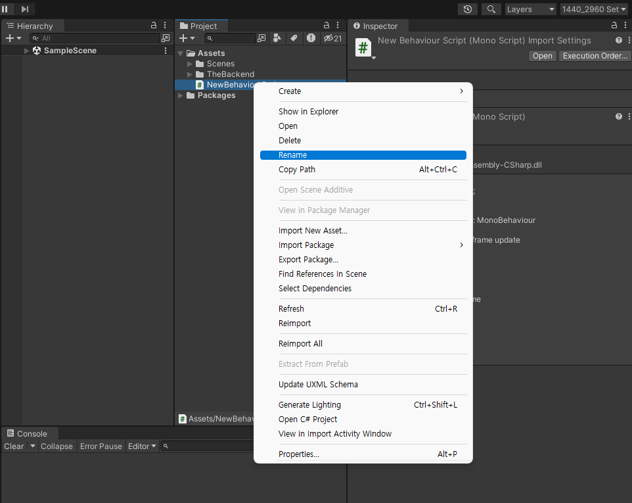Select the NewBehaviourScript C# script icon
Viewport: 632px width, 503px height.
pyautogui.click(x=200, y=85)
